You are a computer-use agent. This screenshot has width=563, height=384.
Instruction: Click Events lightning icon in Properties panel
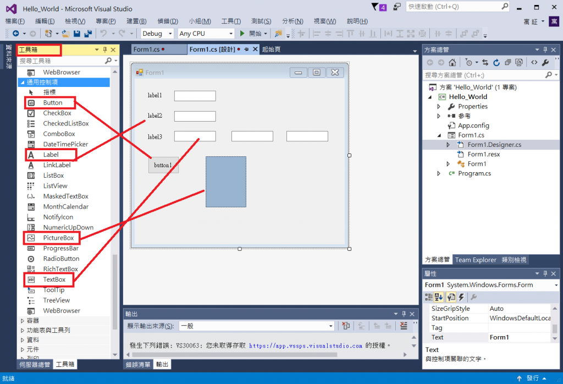click(461, 297)
